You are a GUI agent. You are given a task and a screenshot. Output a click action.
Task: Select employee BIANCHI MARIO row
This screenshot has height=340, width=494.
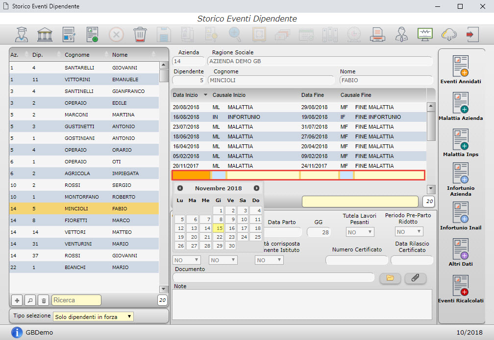point(84,267)
